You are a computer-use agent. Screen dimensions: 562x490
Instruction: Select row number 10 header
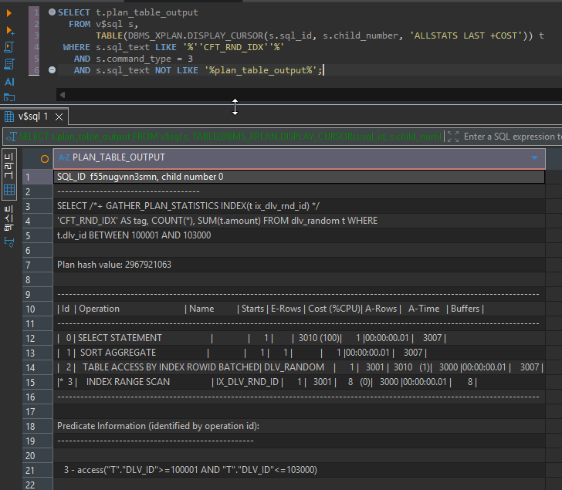pyautogui.click(x=38, y=309)
